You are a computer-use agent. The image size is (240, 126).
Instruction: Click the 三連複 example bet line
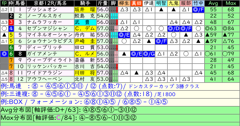(x=120, y=94)
